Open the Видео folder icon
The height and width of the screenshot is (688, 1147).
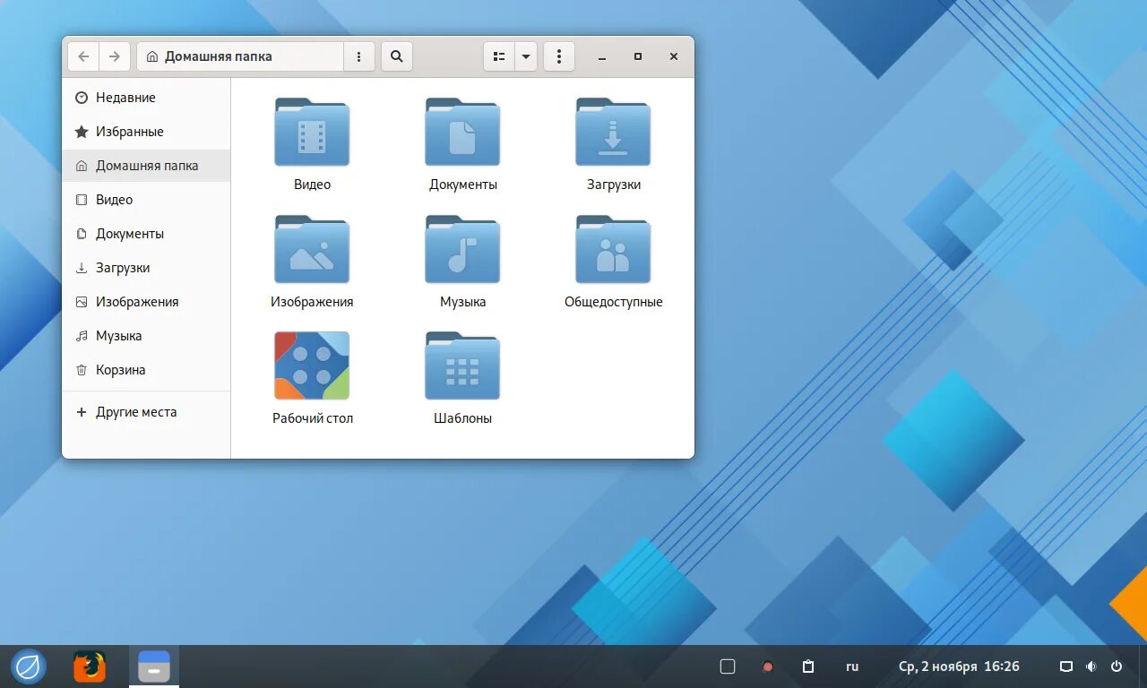[312, 133]
